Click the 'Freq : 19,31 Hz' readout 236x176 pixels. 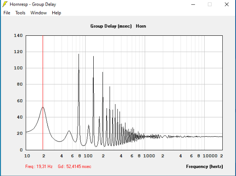39,166
